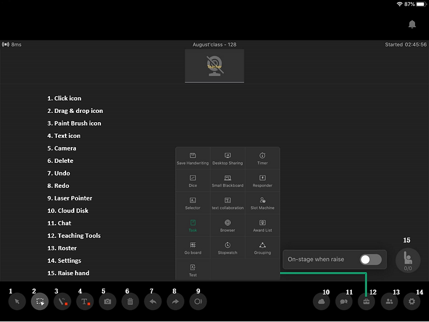The width and height of the screenshot is (429, 322).
Task: Open the Camera tool
Action: click(x=108, y=302)
